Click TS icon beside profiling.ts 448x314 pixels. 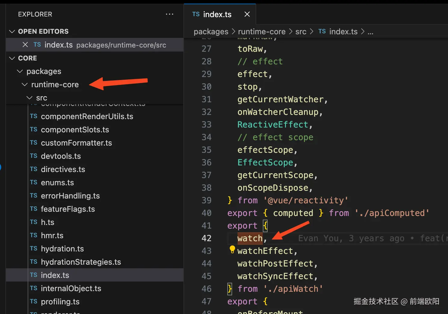tap(34, 301)
